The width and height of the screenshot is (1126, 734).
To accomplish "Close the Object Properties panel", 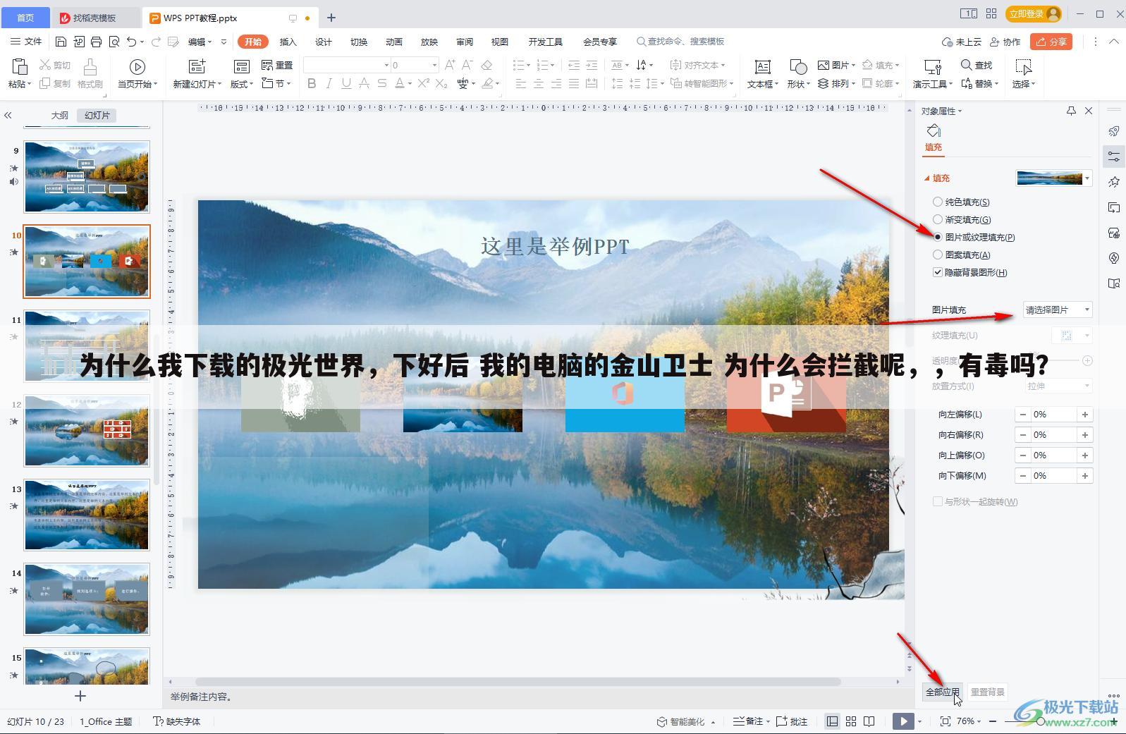I will click(x=1089, y=111).
